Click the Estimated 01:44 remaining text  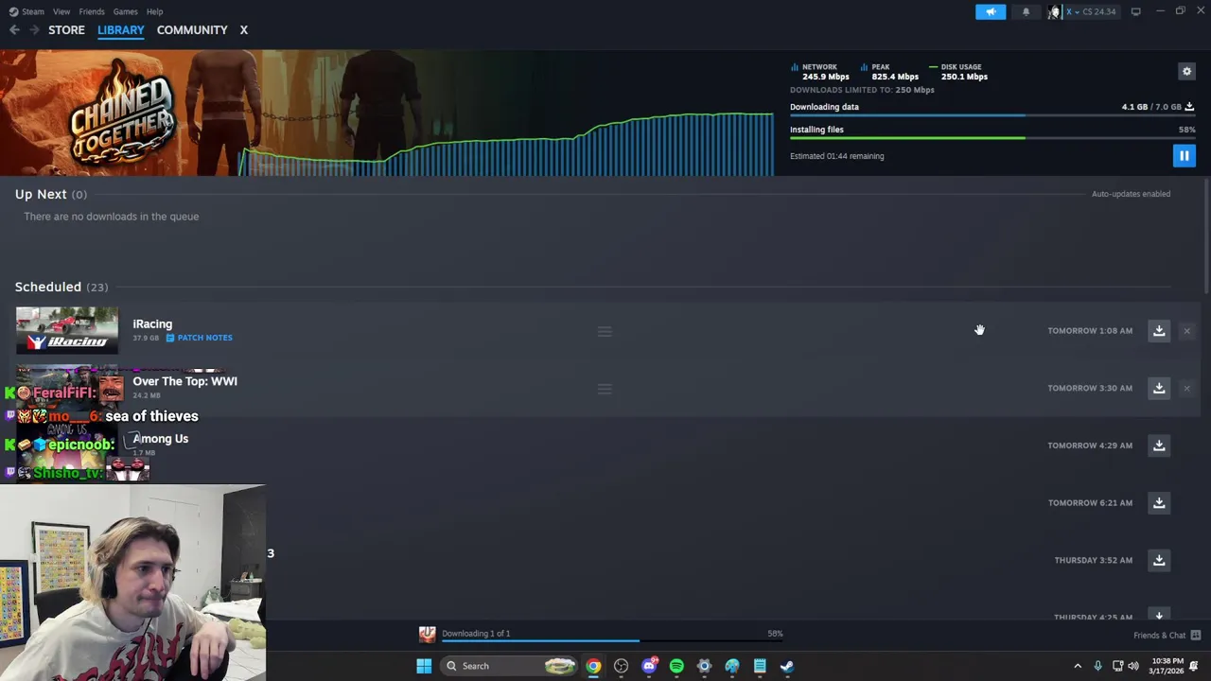click(837, 156)
